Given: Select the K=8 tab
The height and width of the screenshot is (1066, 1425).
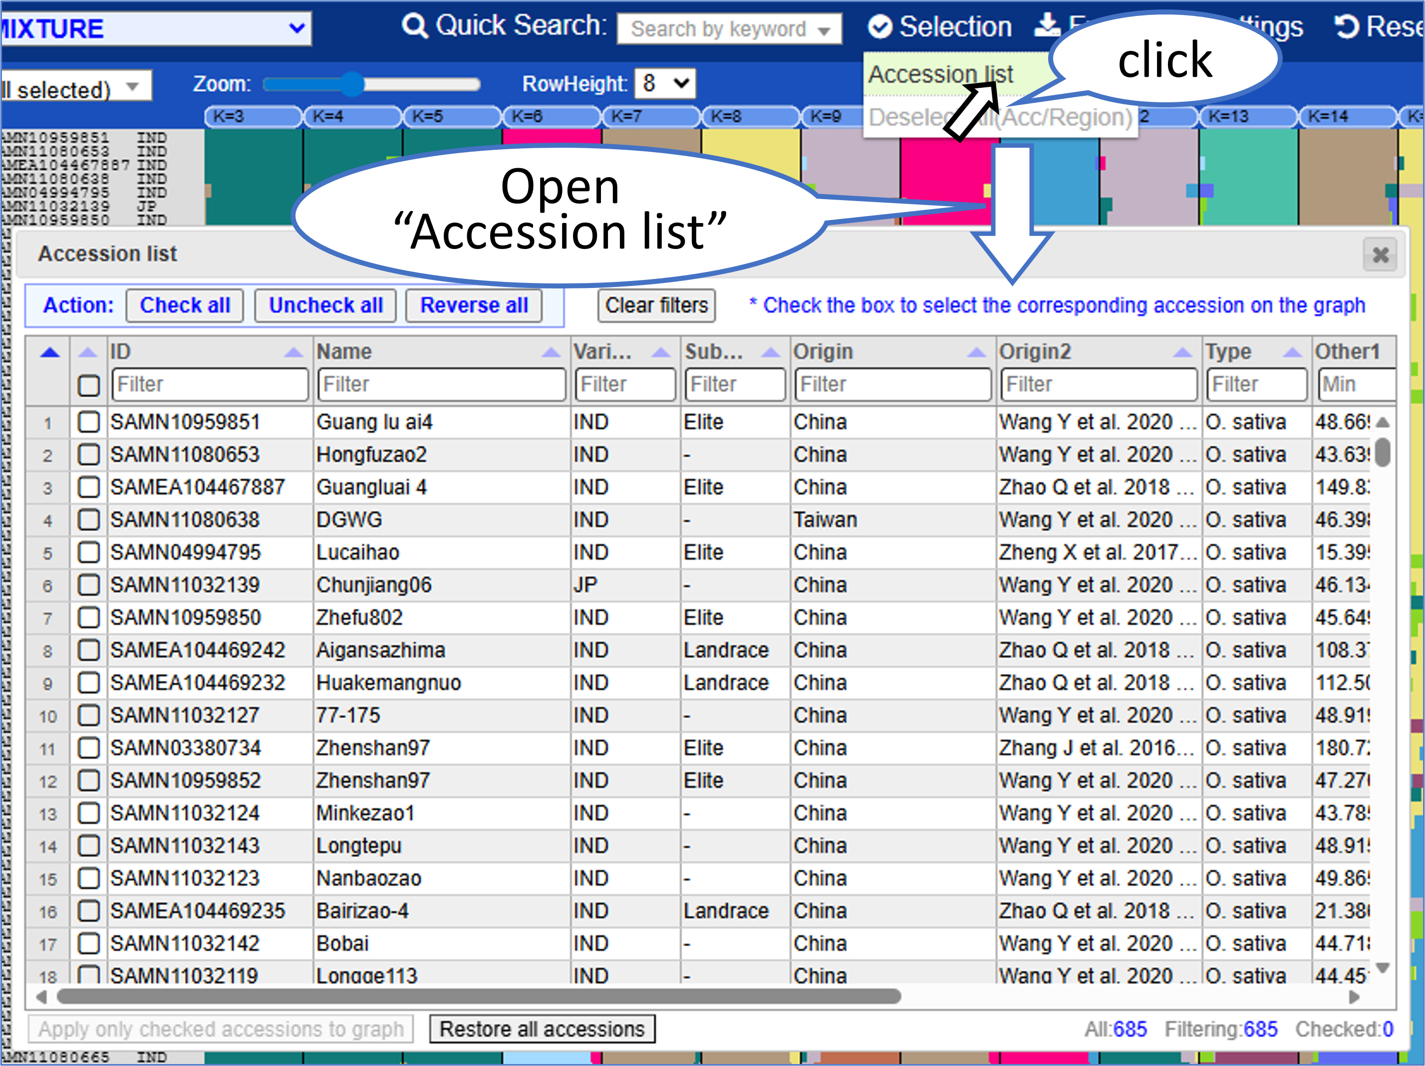Looking at the screenshot, I should (x=751, y=117).
